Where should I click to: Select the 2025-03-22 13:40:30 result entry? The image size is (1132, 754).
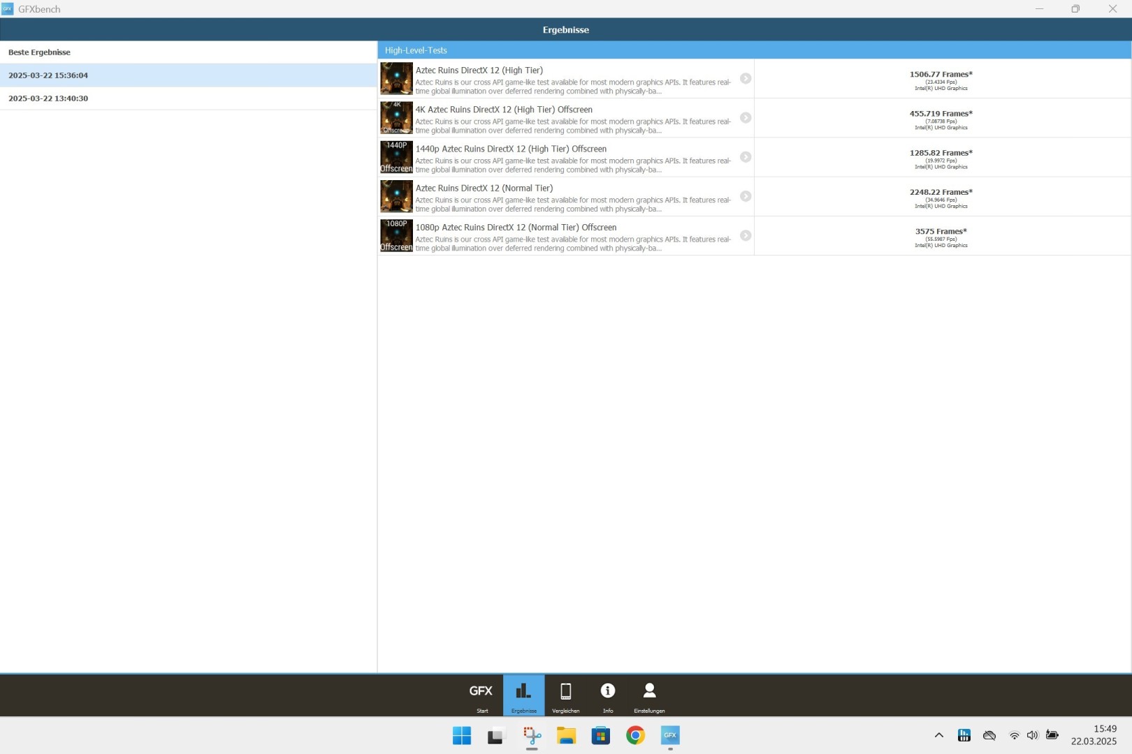coord(188,98)
